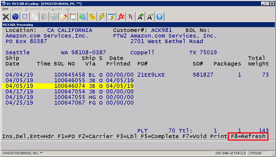
Task: Click the Copy documents toolbar icon
Action: [x=34, y=17]
